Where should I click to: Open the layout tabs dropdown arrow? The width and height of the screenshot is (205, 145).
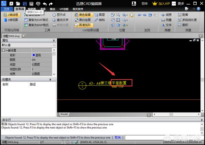(x=149, y=115)
